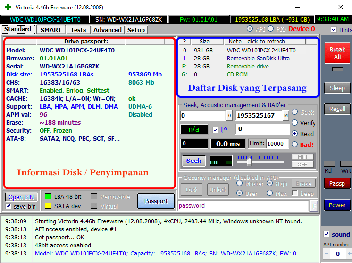Click the Sleep button
The image size is (352, 263).
coord(337,88)
